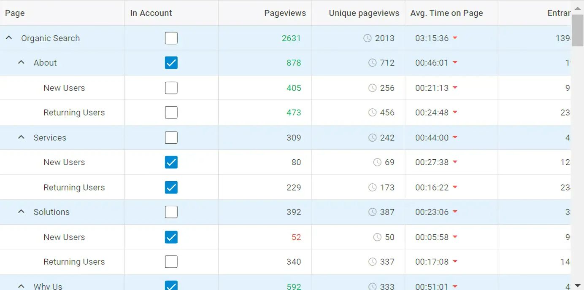Click the red down arrow beside 00:05:58
Viewport: 584px width, 290px height.
tap(455, 237)
